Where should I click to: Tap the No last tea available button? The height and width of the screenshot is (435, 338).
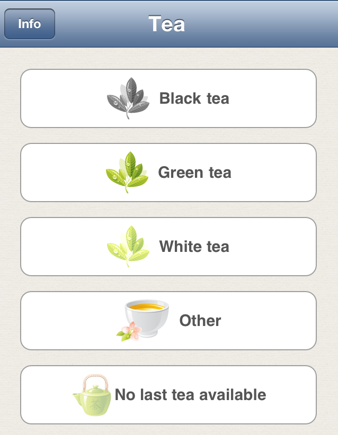coord(168,395)
